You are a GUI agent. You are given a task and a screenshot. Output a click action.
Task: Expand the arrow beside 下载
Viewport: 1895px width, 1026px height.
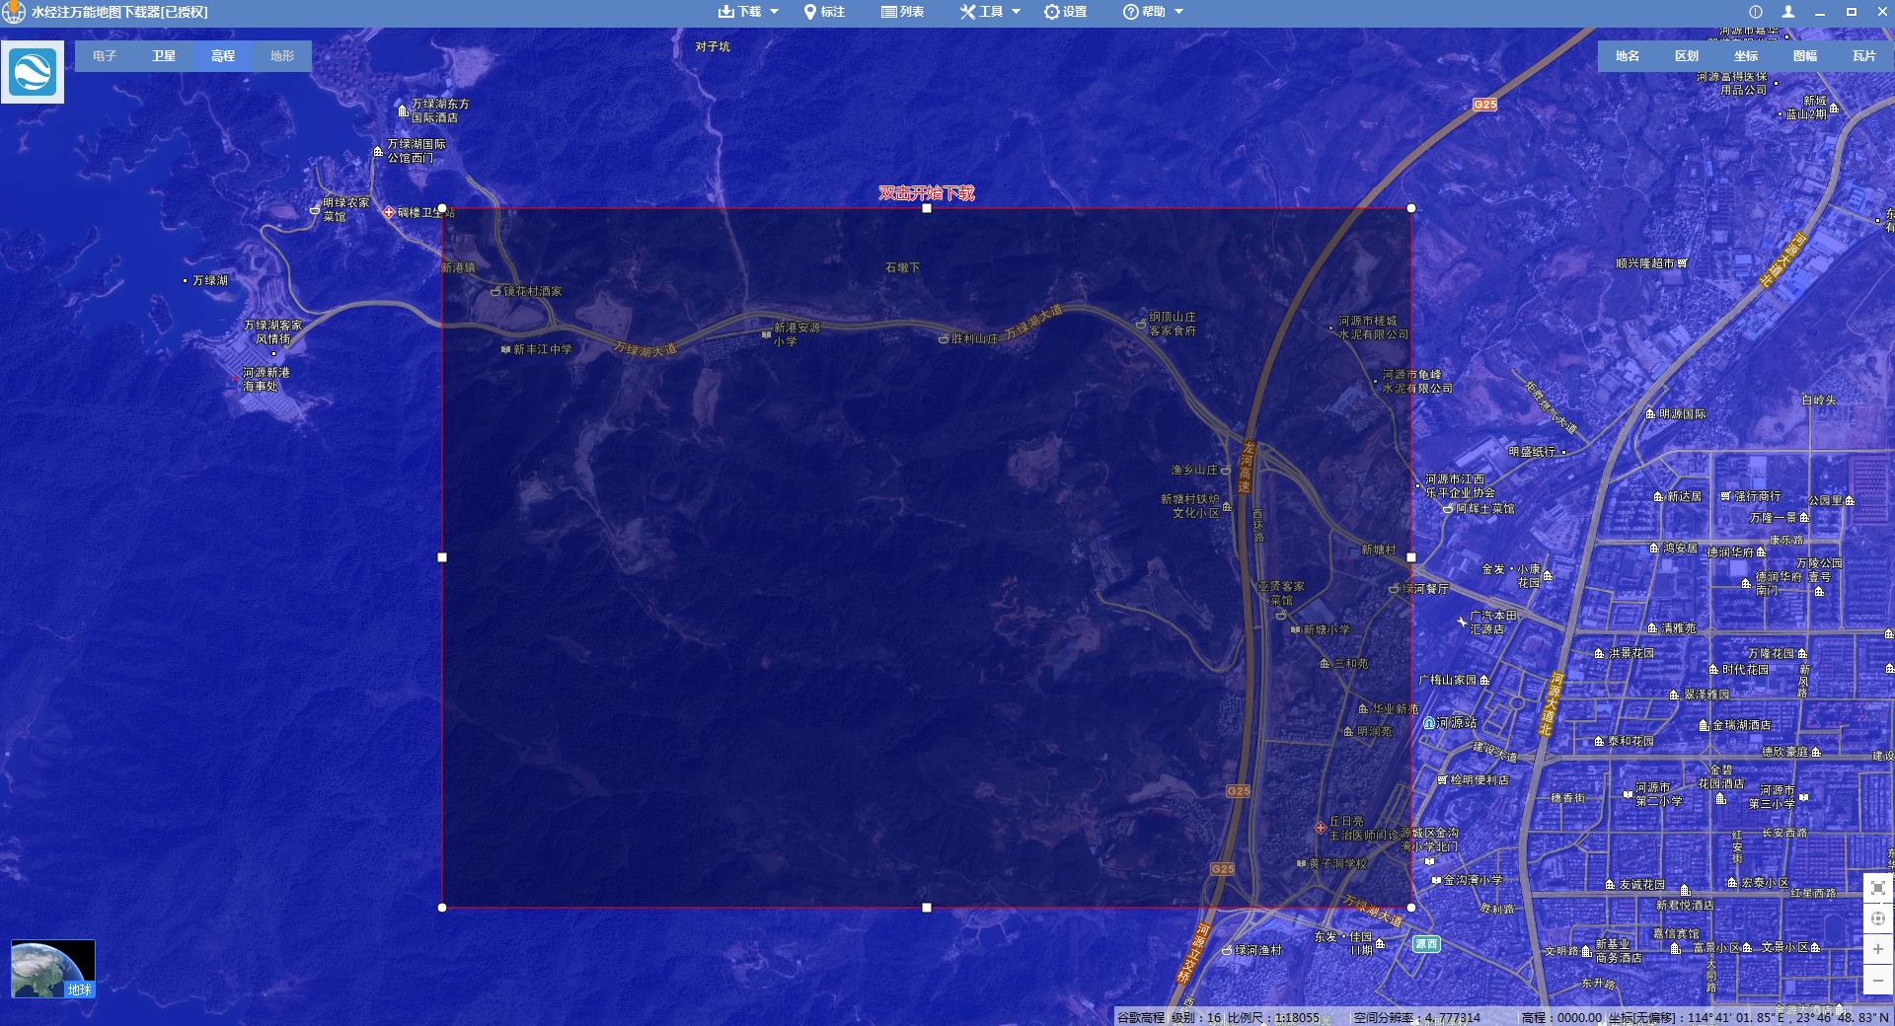click(x=774, y=12)
